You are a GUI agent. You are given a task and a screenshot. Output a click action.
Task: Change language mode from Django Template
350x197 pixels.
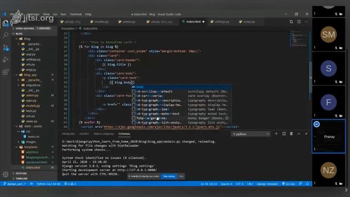tap(267, 184)
